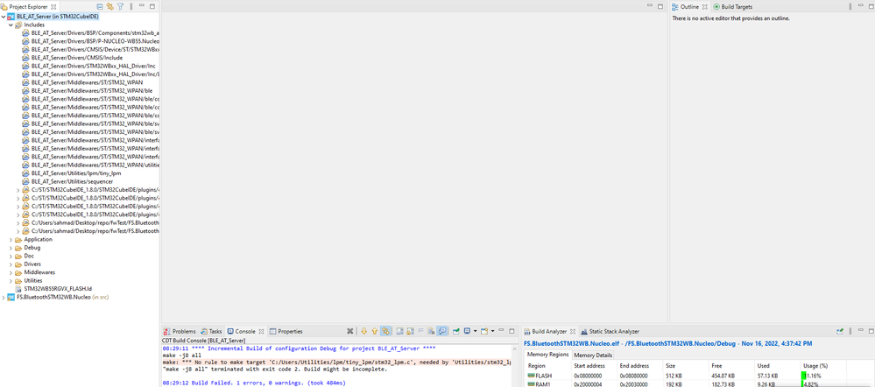Viewport: 875px width, 387px height.
Task: Click the Open Console icon
Action: (x=485, y=331)
